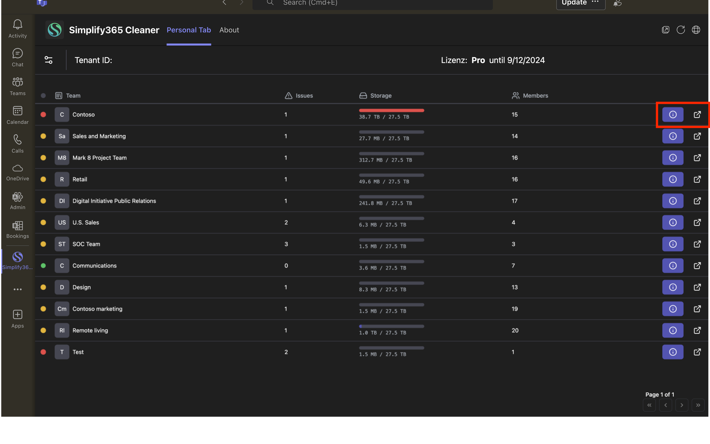Viewport: 710px width, 444px height.
Task: Open Bookings in the sidebar
Action: click(x=18, y=230)
